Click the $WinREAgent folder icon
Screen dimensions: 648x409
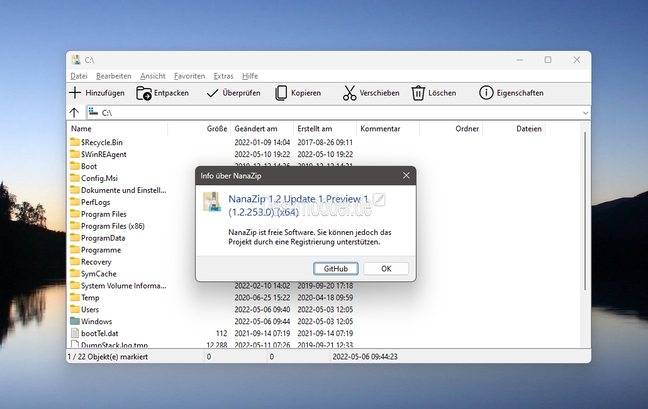click(75, 154)
